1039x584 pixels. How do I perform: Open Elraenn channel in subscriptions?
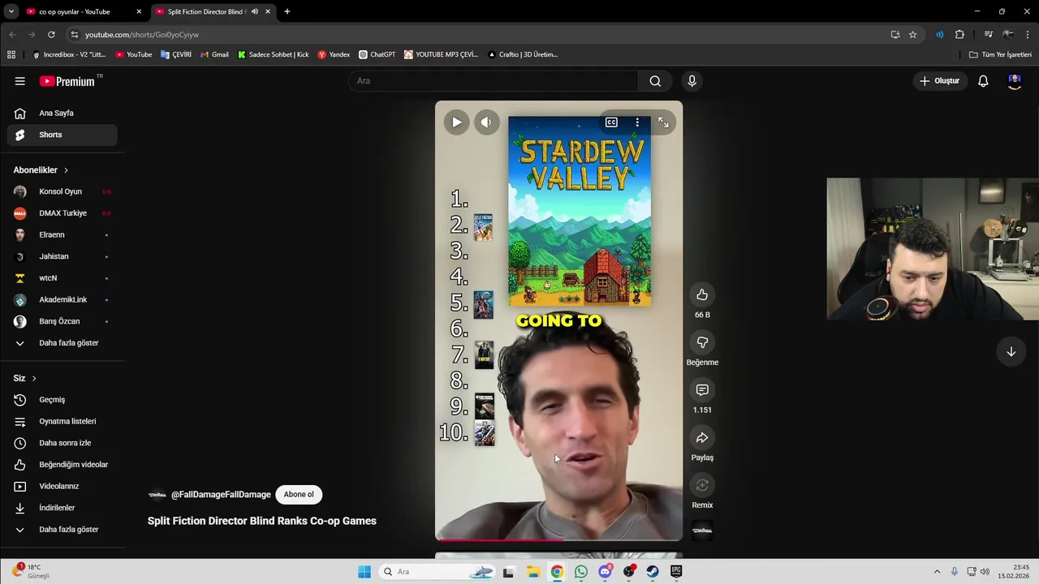point(62,235)
